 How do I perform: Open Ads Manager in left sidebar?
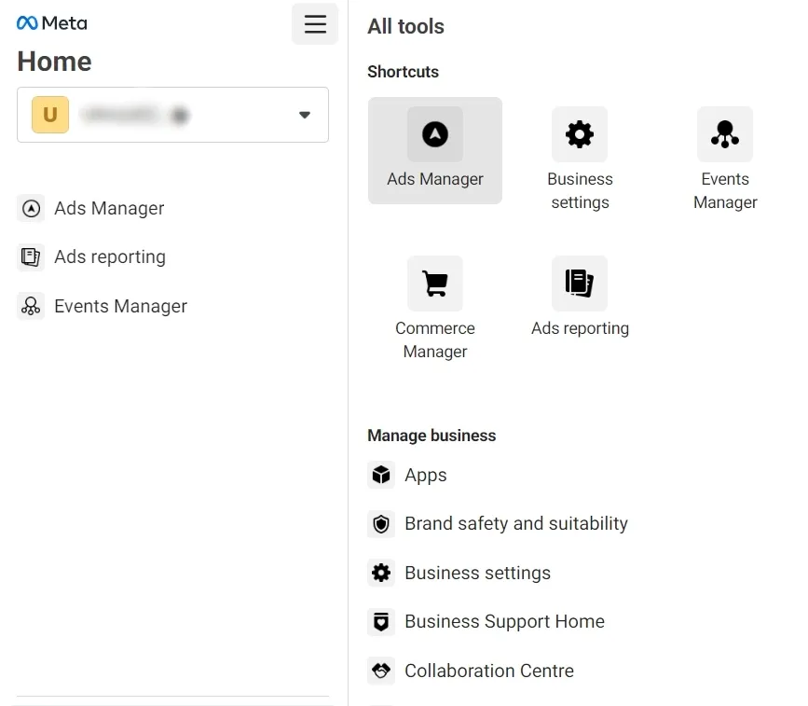[109, 208]
